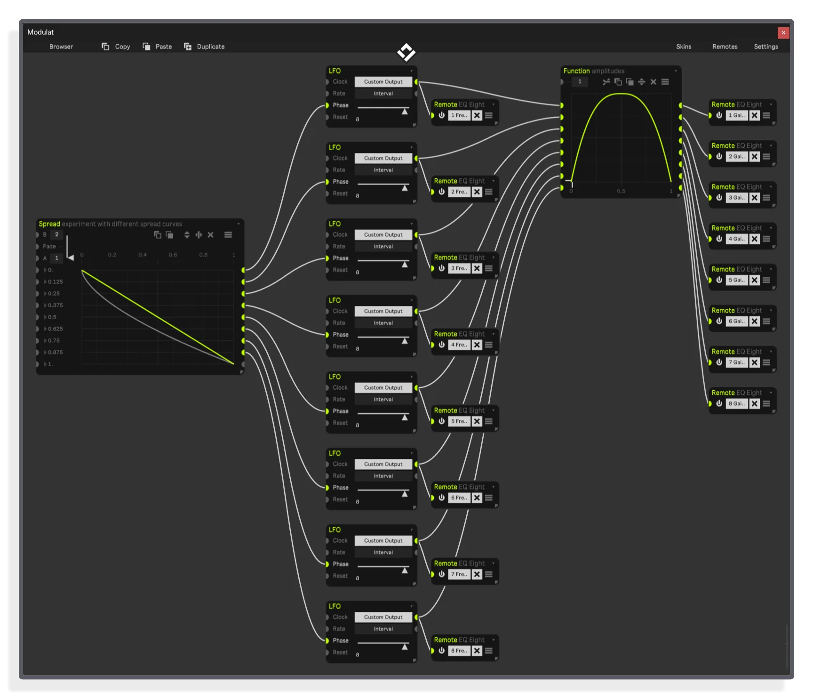Open the first LFO module title dropdown arrow
Viewport: 813px width, 698px height.
412,71
